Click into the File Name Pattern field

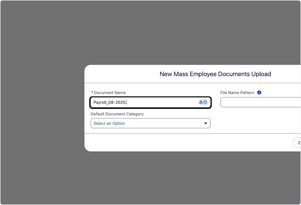point(260,102)
